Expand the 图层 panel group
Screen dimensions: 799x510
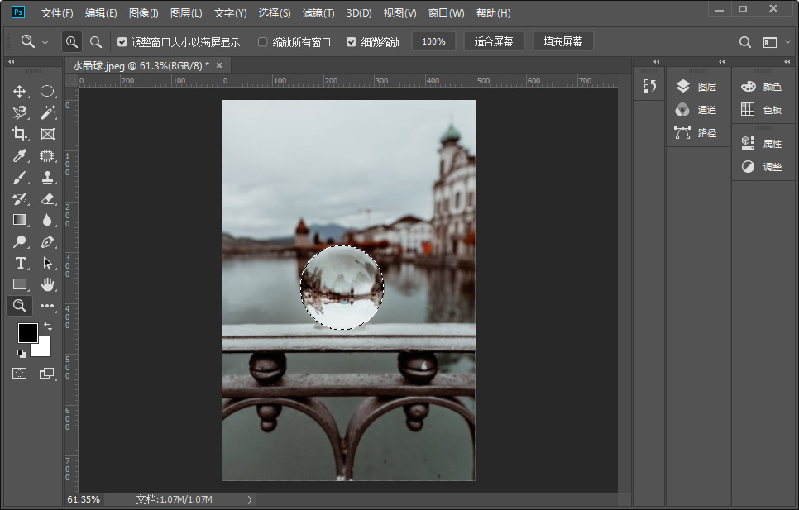point(721,62)
